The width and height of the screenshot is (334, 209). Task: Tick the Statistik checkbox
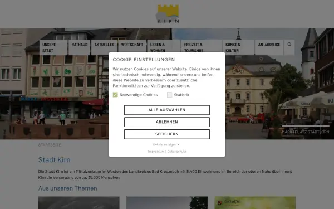pos(170,95)
